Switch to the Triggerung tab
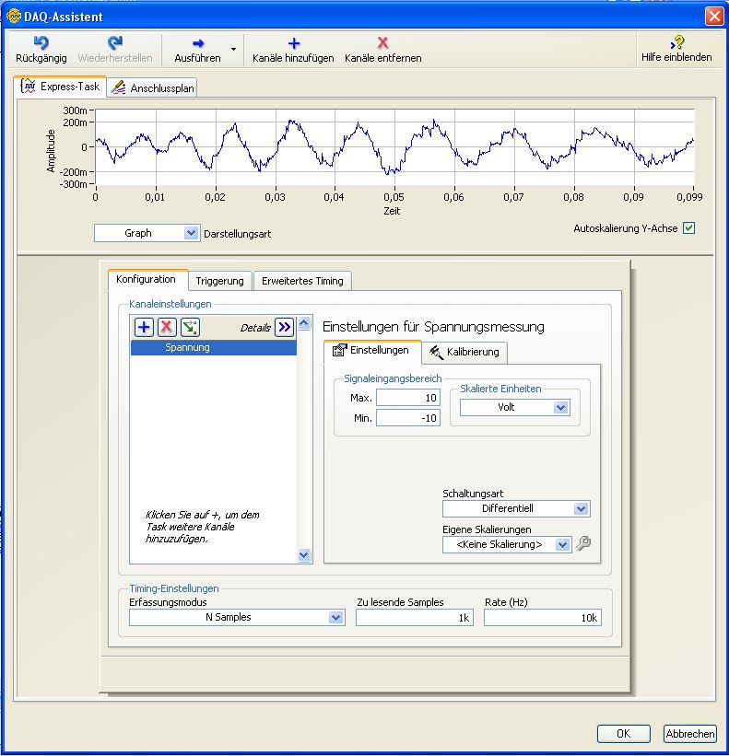 (219, 281)
